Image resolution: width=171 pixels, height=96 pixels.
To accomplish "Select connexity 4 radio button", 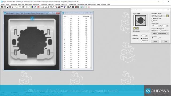I will (153, 38).
